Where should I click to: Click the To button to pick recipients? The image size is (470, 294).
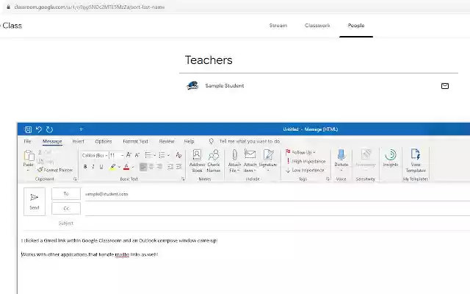click(66, 194)
